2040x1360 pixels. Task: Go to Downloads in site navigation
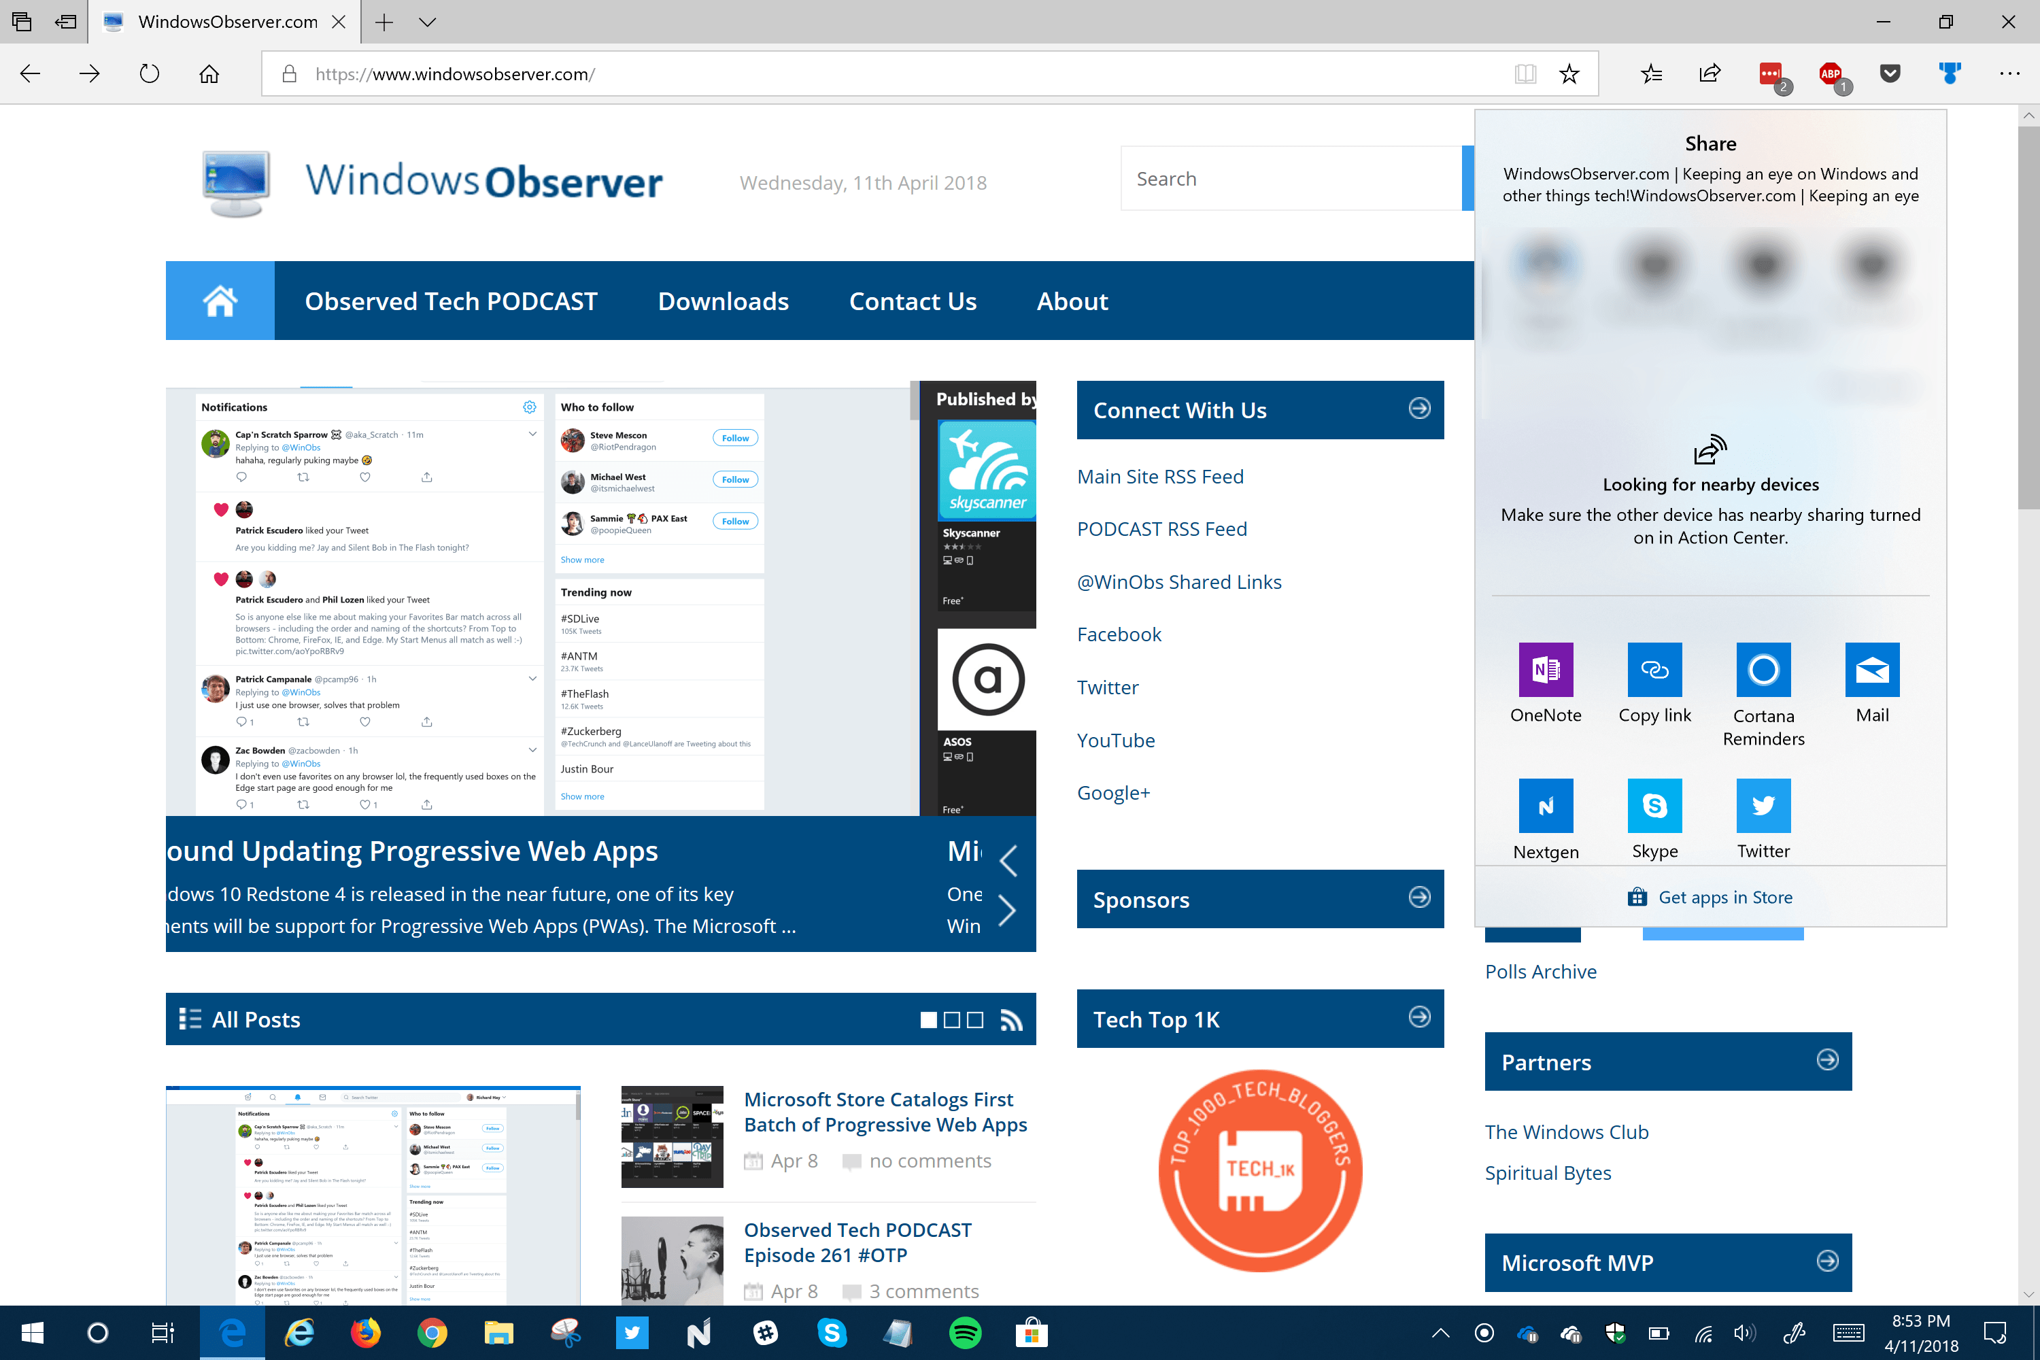coord(724,301)
